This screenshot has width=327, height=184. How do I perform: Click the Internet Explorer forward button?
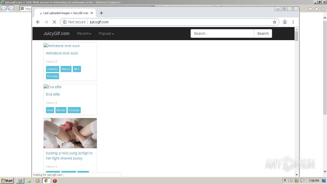(x=11, y=8)
